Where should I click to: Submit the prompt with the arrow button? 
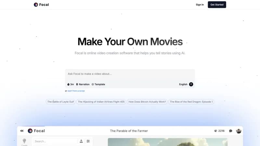191,84
